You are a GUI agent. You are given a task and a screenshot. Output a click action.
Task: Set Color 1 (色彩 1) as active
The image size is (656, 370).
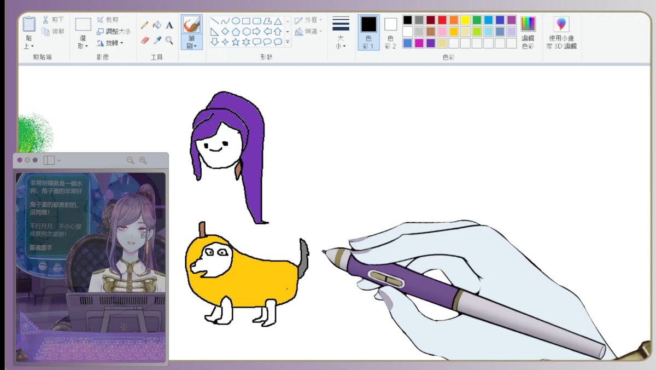(x=368, y=32)
